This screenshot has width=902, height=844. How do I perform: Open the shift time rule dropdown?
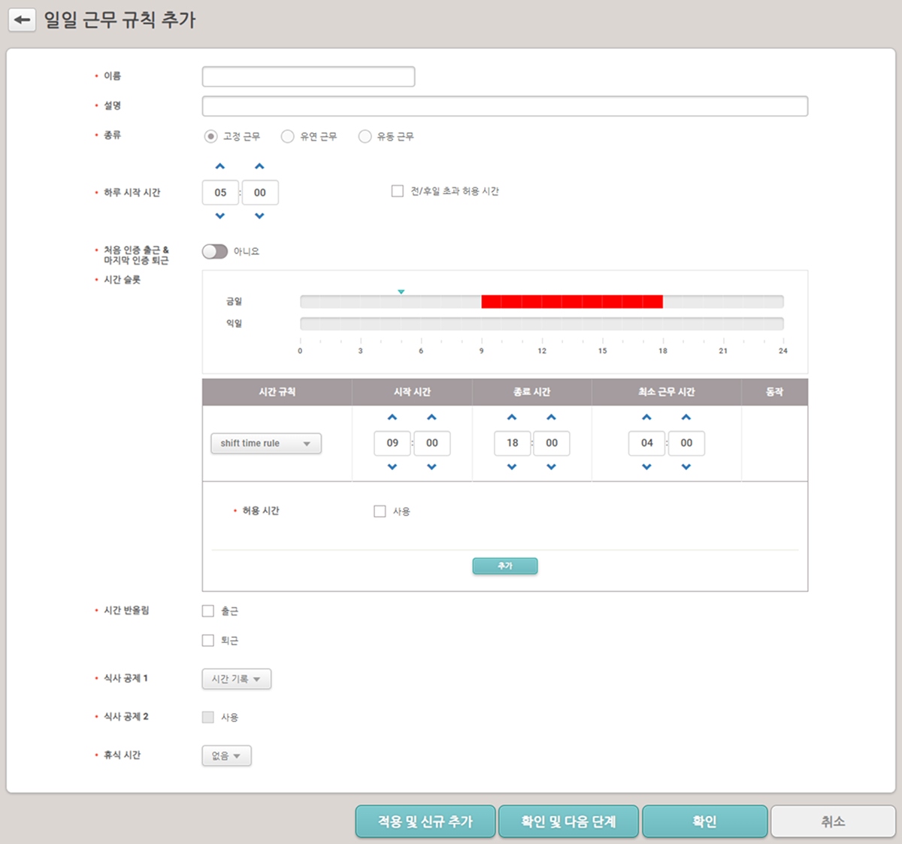[265, 444]
